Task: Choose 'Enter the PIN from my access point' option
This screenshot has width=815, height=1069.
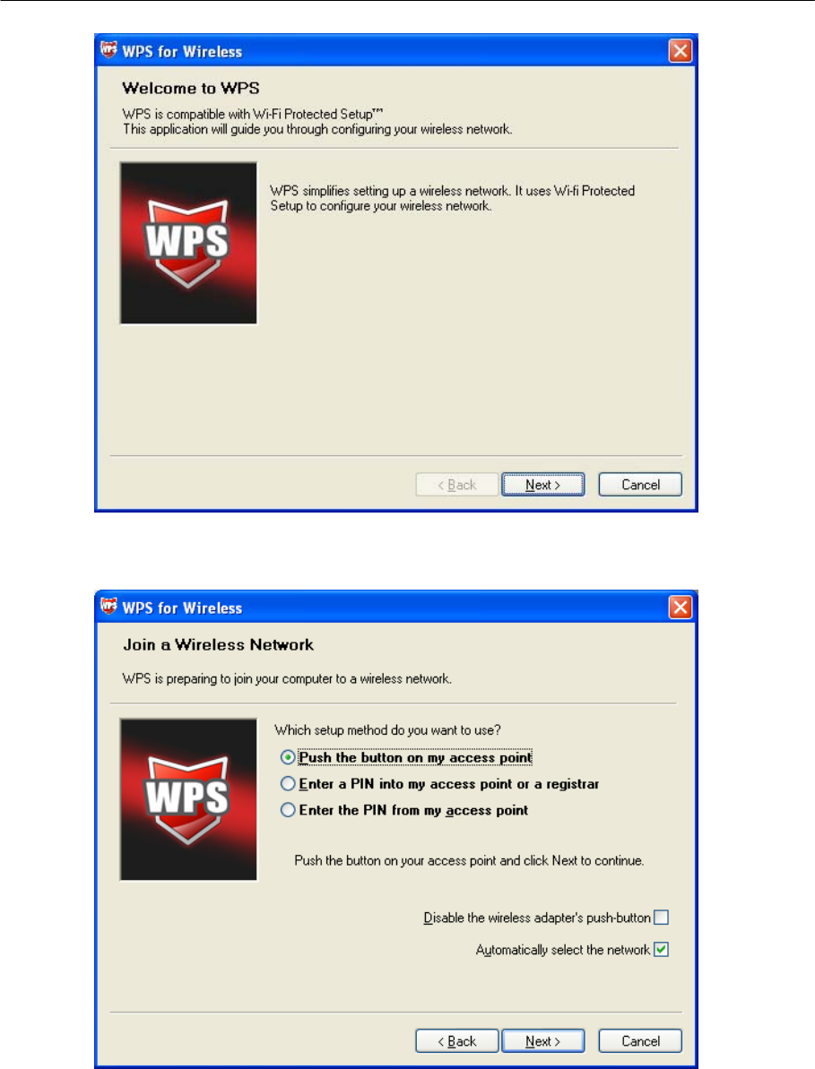Action: coord(288,810)
